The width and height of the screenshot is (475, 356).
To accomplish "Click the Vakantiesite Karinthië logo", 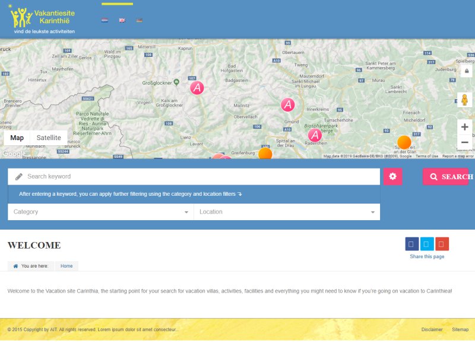I will point(42,20).
